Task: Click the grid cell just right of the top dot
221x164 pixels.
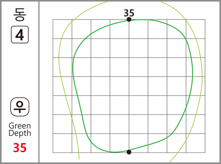Action: [138, 29]
